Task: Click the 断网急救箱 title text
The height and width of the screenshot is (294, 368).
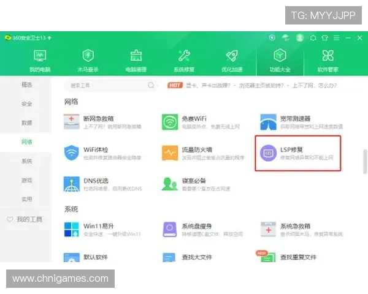Action: coord(99,119)
